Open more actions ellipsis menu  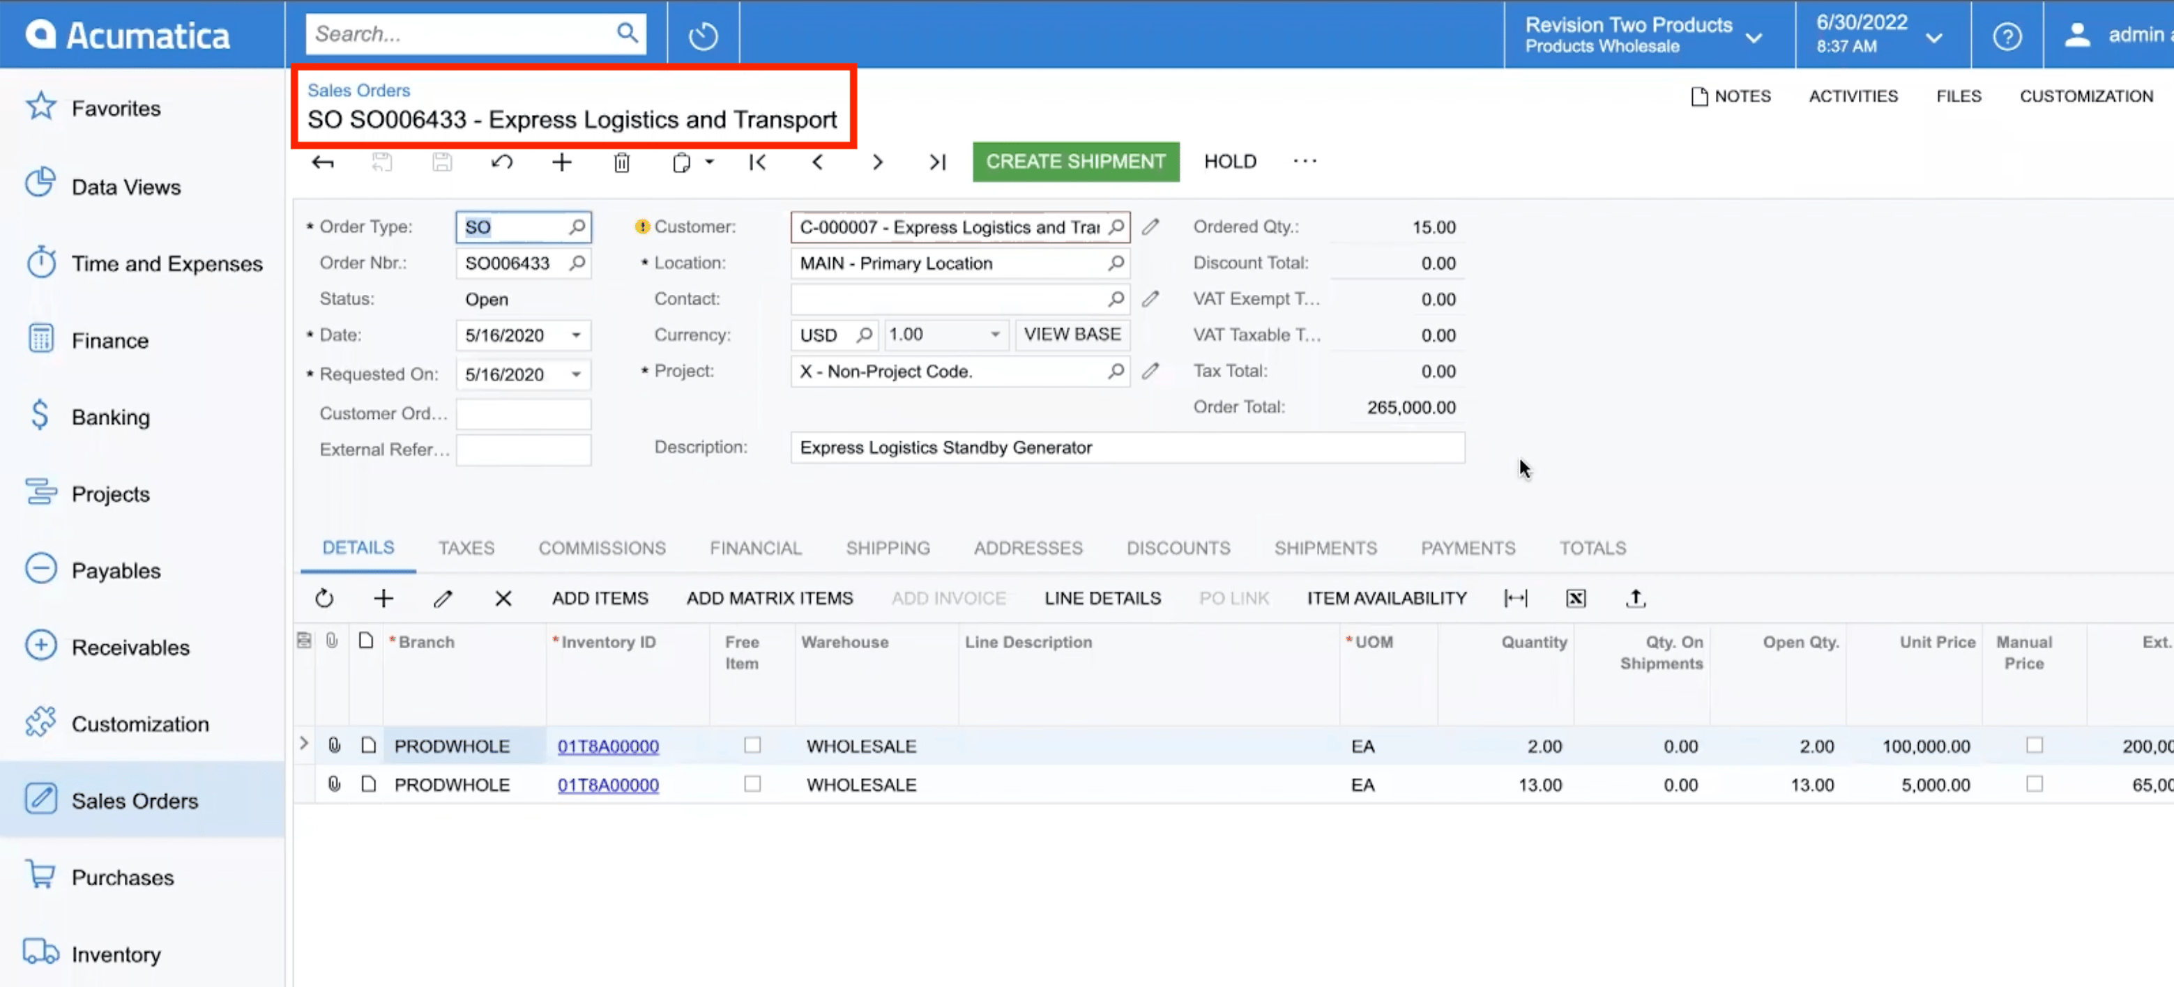click(1304, 161)
